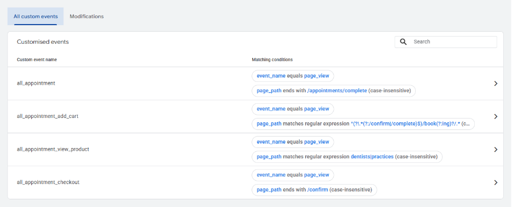Click the /appointments/complete page_path condition chip
The height and width of the screenshot is (207, 512).
point(334,91)
